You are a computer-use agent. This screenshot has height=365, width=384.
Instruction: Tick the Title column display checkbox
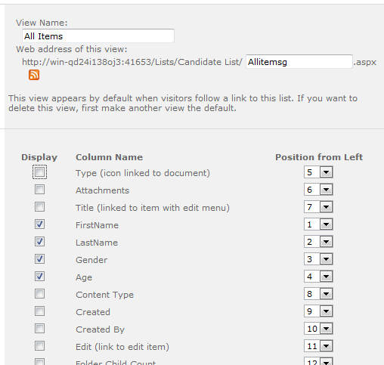39,207
